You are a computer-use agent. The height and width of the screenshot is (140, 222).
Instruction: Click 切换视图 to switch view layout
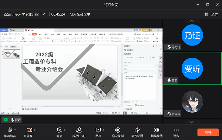157,133
